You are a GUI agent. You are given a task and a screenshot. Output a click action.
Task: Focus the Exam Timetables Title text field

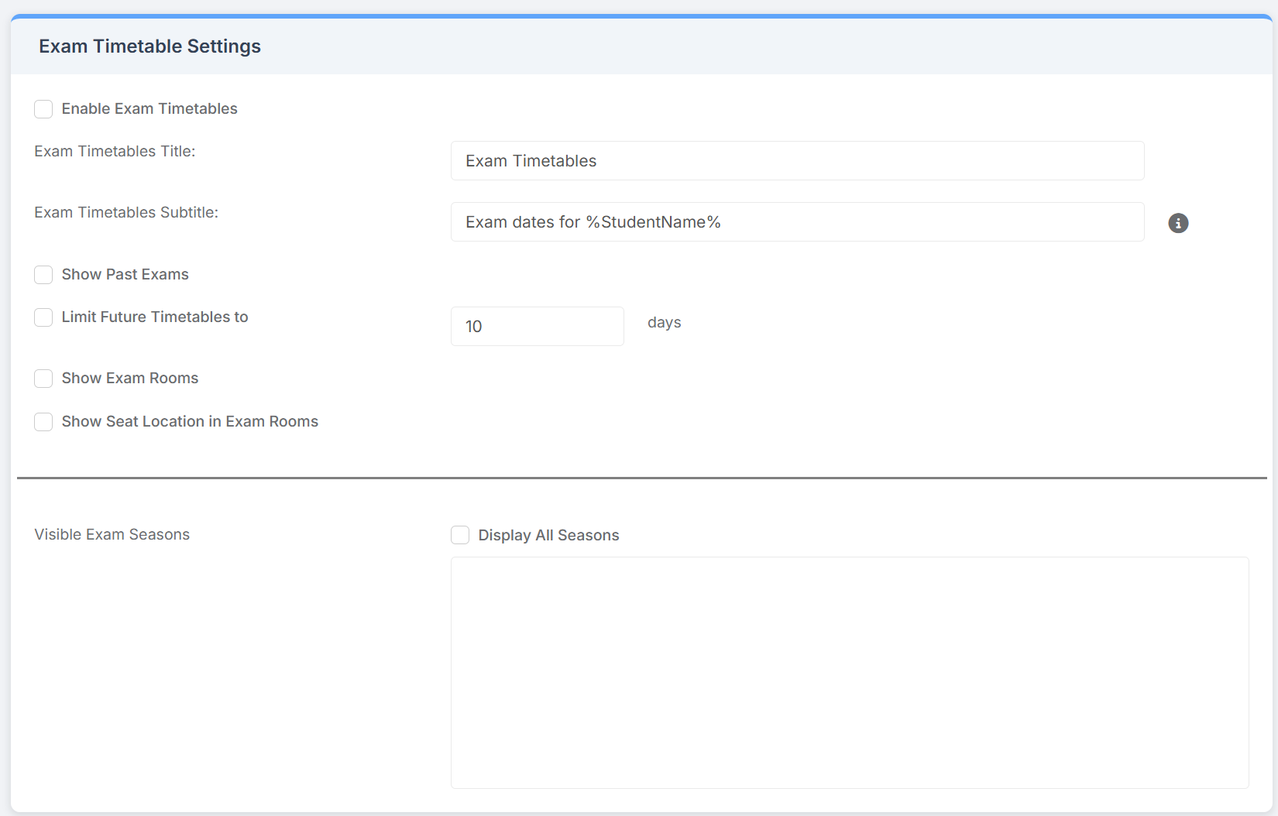796,161
